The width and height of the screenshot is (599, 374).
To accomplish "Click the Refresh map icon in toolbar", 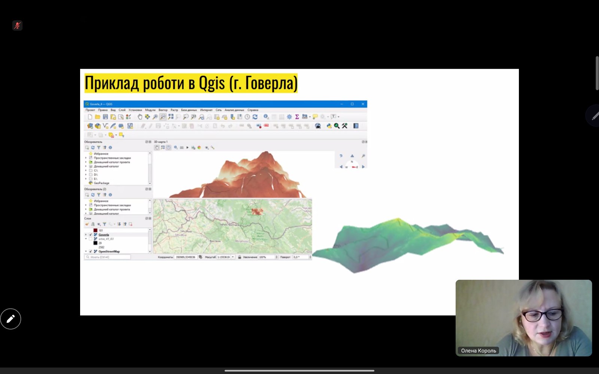I will pos(255,117).
